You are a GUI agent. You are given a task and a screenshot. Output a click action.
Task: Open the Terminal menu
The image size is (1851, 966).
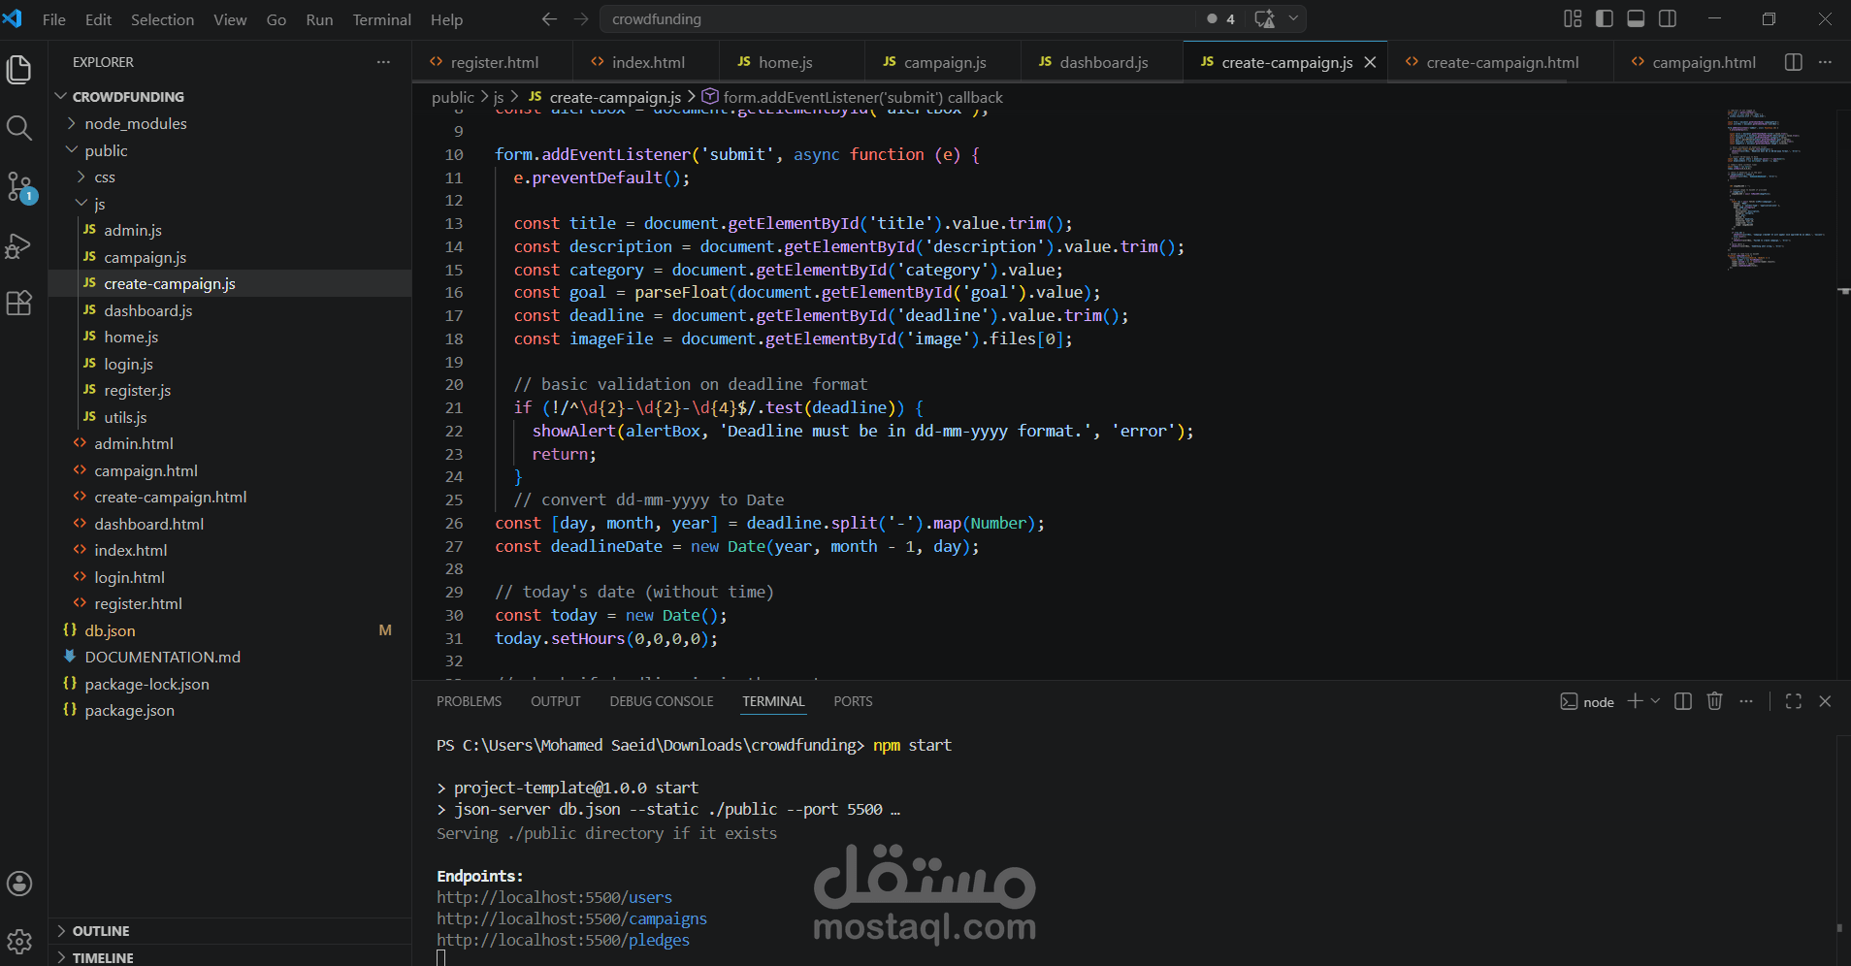(x=381, y=19)
